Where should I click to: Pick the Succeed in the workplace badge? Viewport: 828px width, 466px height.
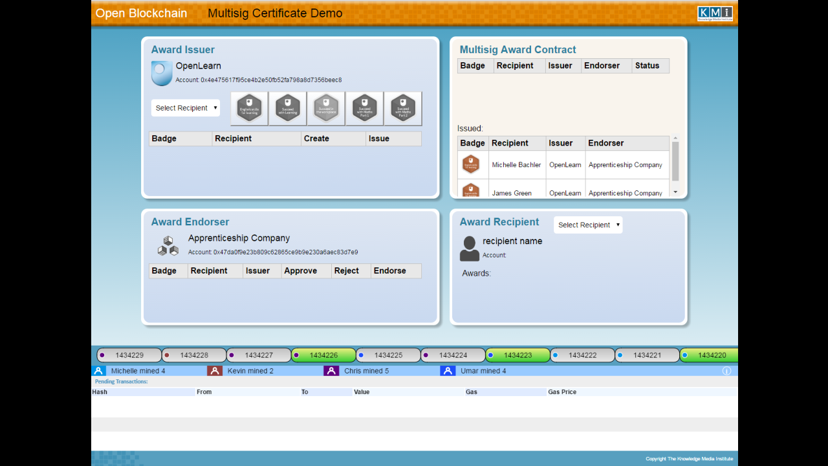(x=326, y=108)
